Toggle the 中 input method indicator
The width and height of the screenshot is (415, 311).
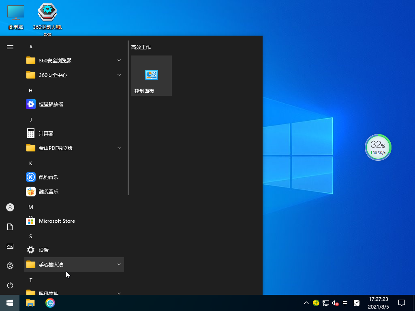coord(345,303)
